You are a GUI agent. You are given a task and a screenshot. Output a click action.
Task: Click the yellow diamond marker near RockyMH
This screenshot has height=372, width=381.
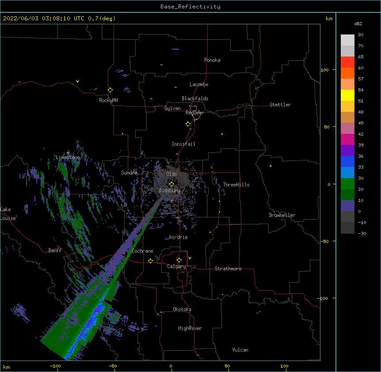tap(110, 90)
